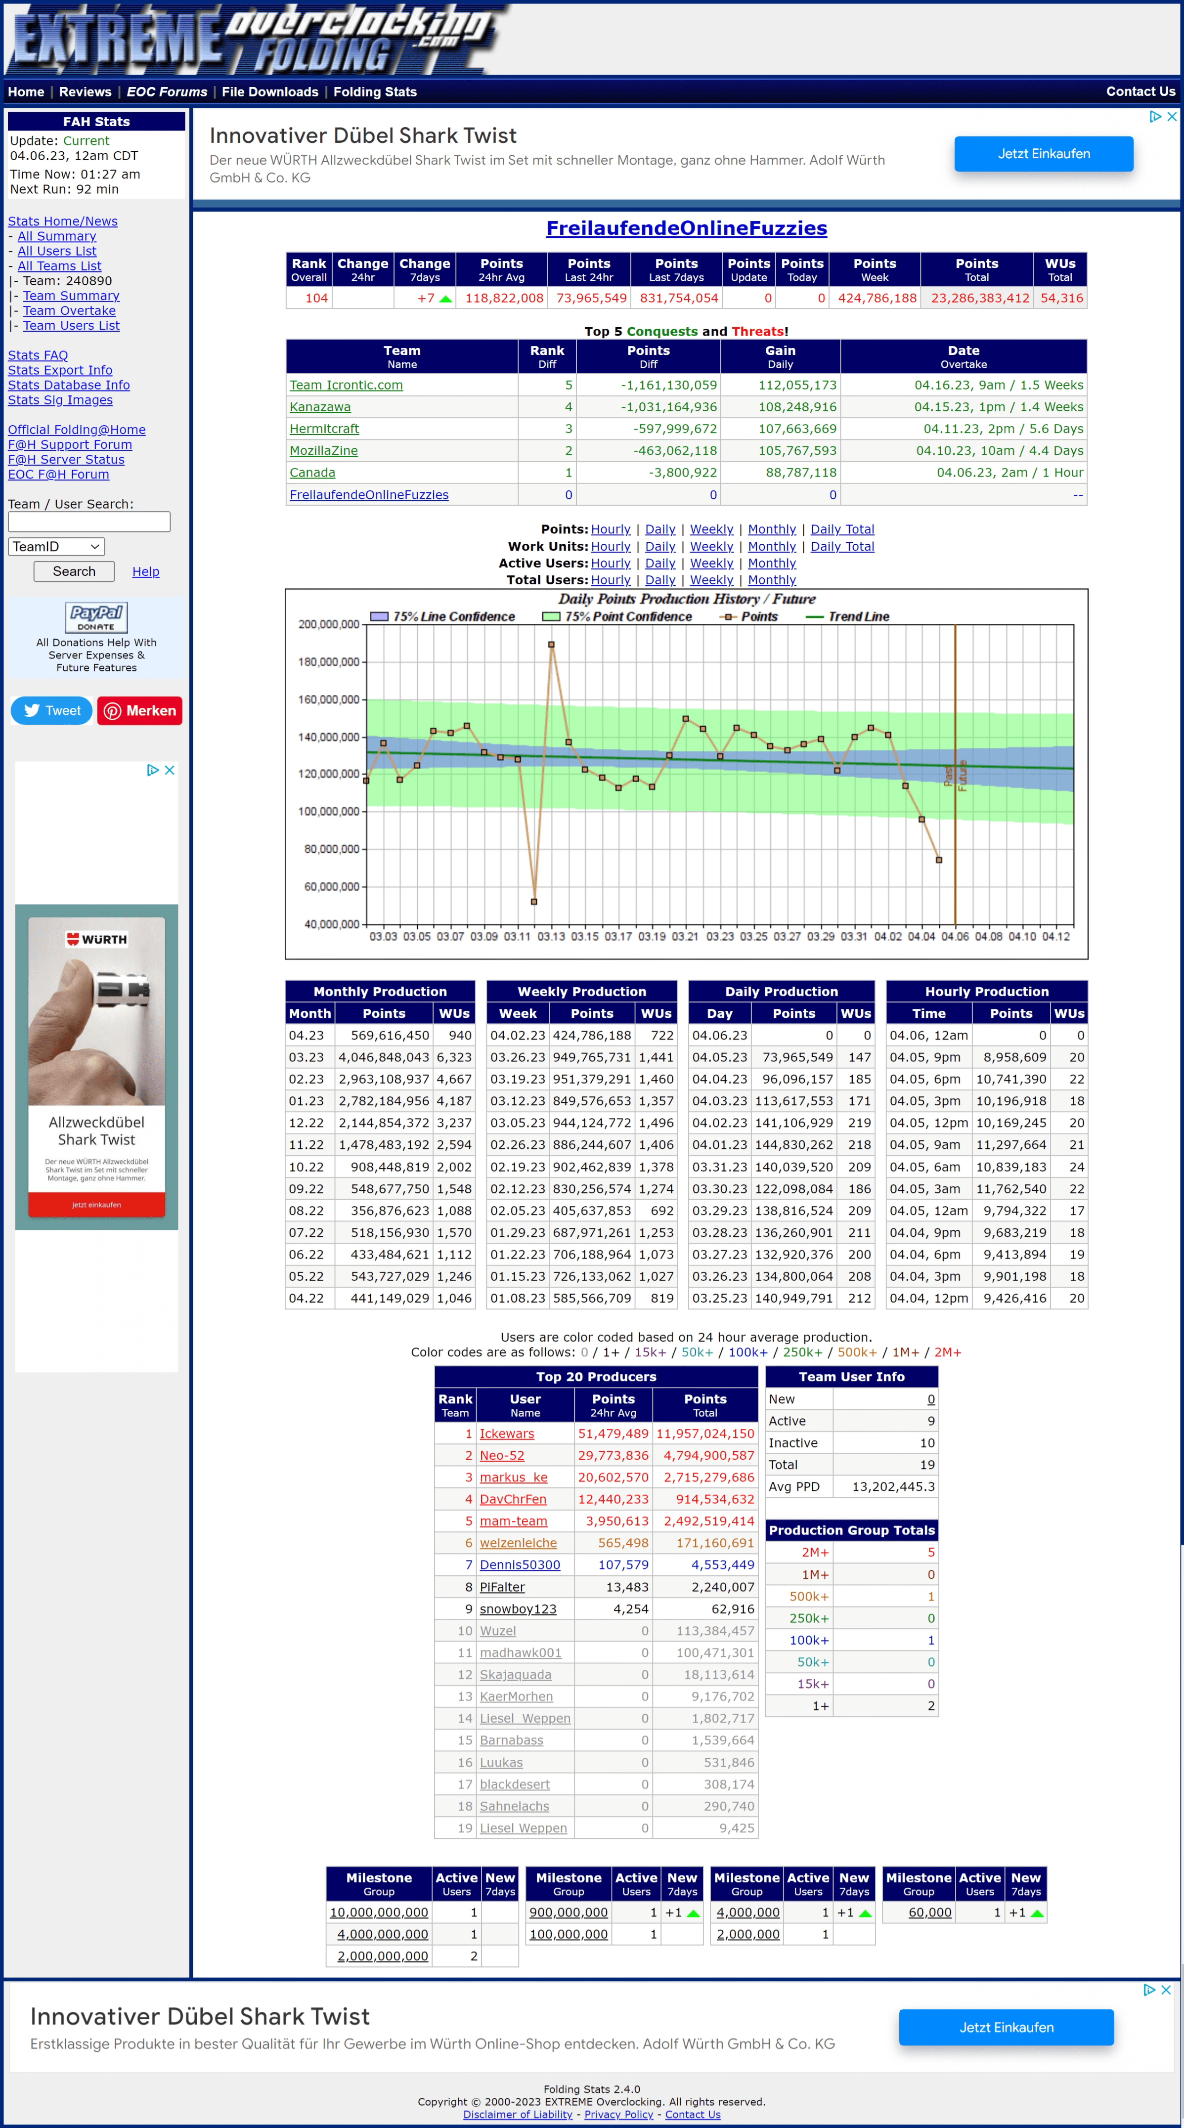This screenshot has width=1184, height=2128.
Task: Open the New users count link 0
Action: pos(930,1399)
